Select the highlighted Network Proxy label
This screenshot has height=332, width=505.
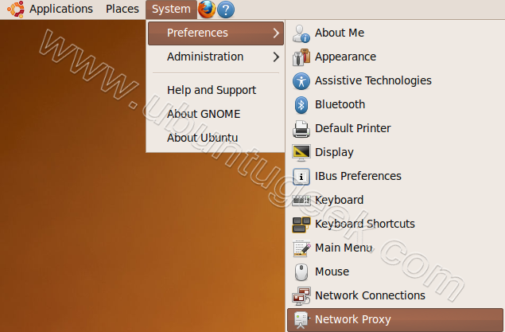point(353,320)
